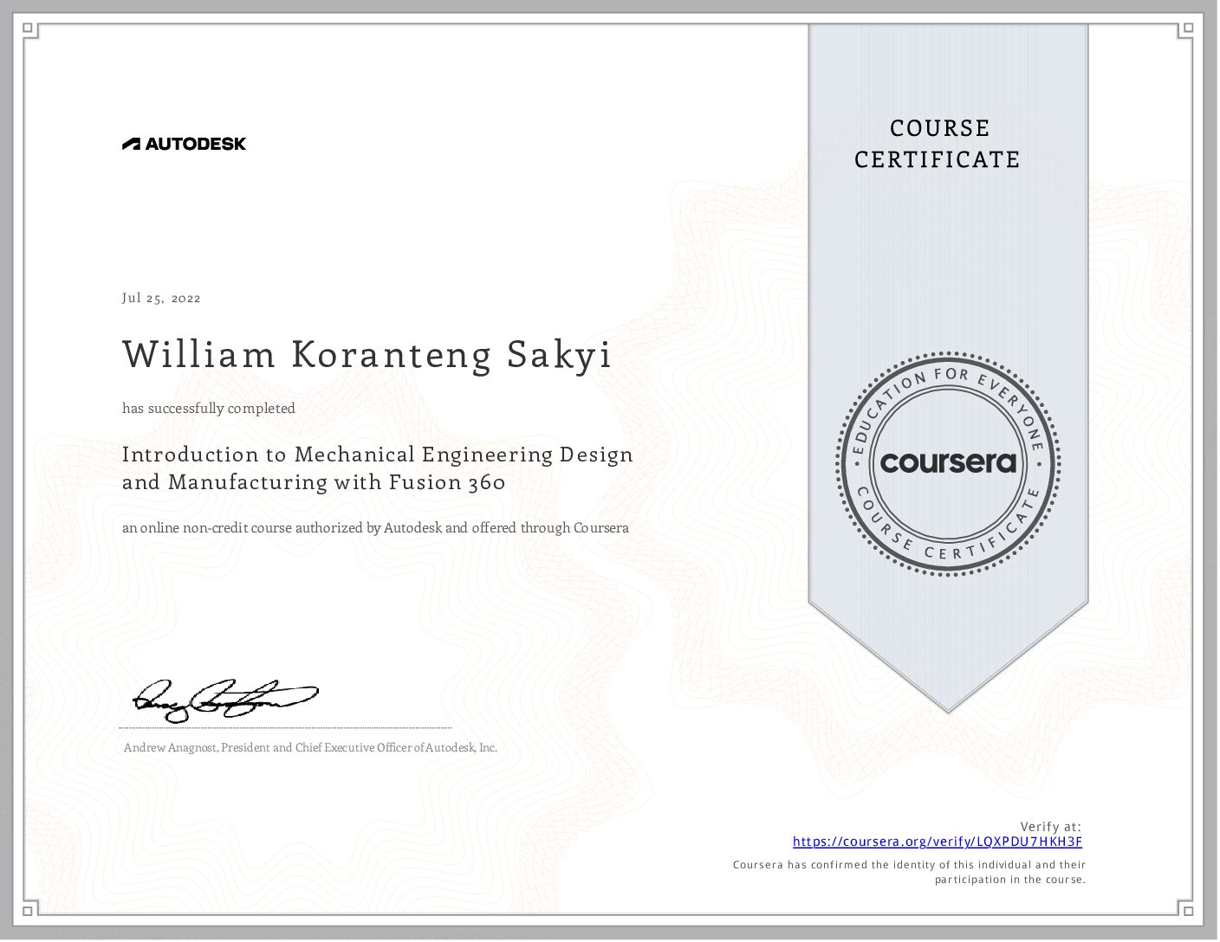The image size is (1220, 942).
Task: Click the dotted signature line
Action: 286,728
